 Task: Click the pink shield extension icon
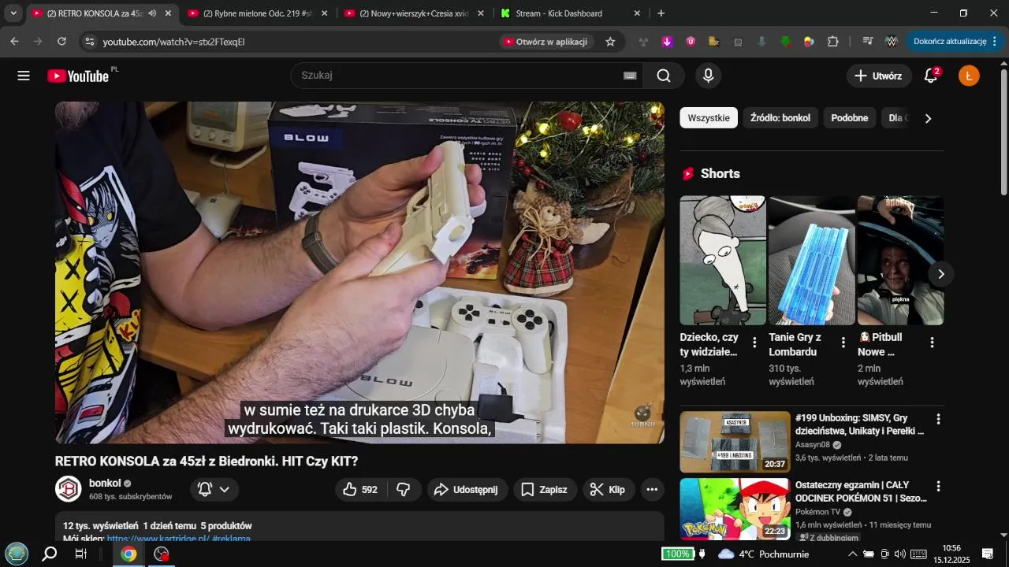pyautogui.click(x=691, y=42)
